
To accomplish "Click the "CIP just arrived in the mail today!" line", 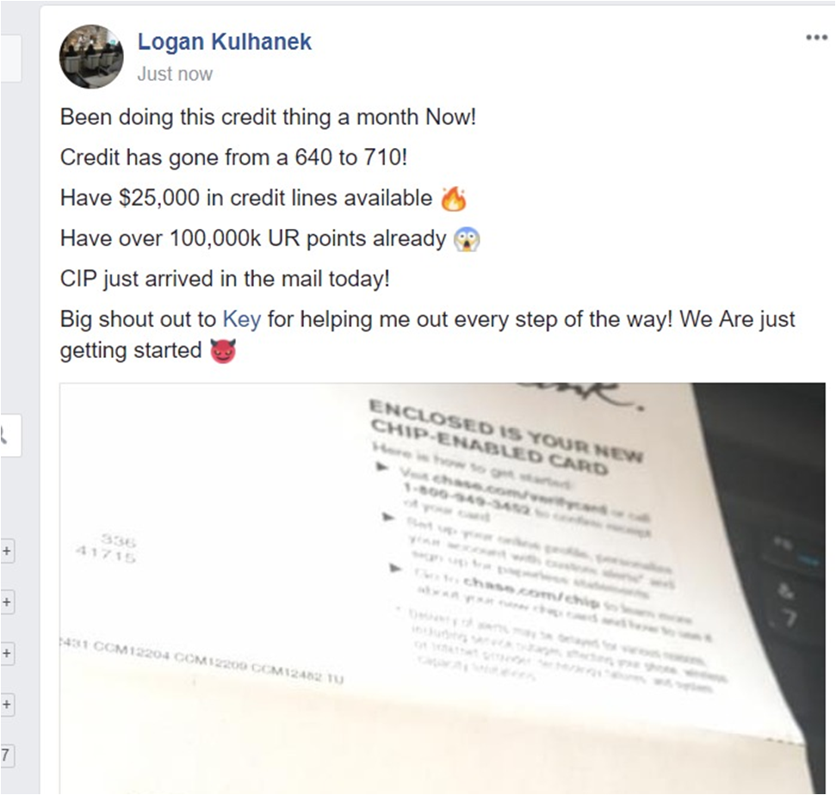I will [x=225, y=279].
